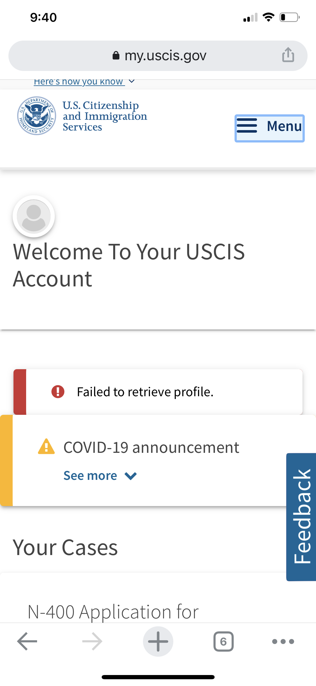The image size is (316, 686).
Task: Open the tab switcher showing 6 tabs
Action: pyautogui.click(x=224, y=641)
